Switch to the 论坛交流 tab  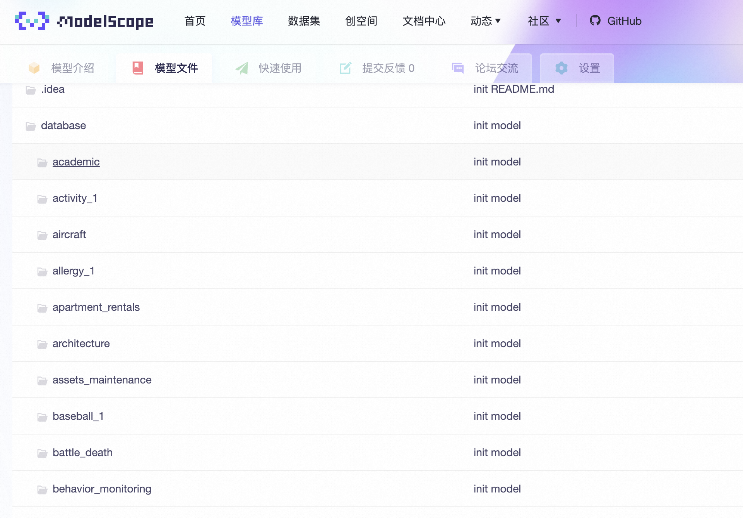(x=485, y=68)
